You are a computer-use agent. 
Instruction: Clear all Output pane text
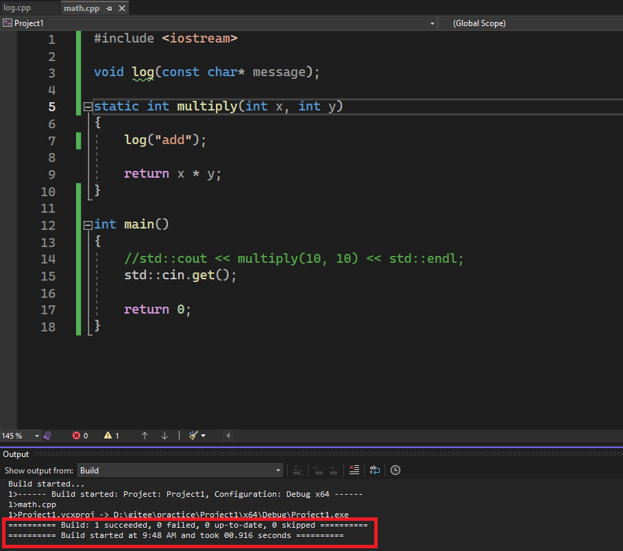pos(354,470)
